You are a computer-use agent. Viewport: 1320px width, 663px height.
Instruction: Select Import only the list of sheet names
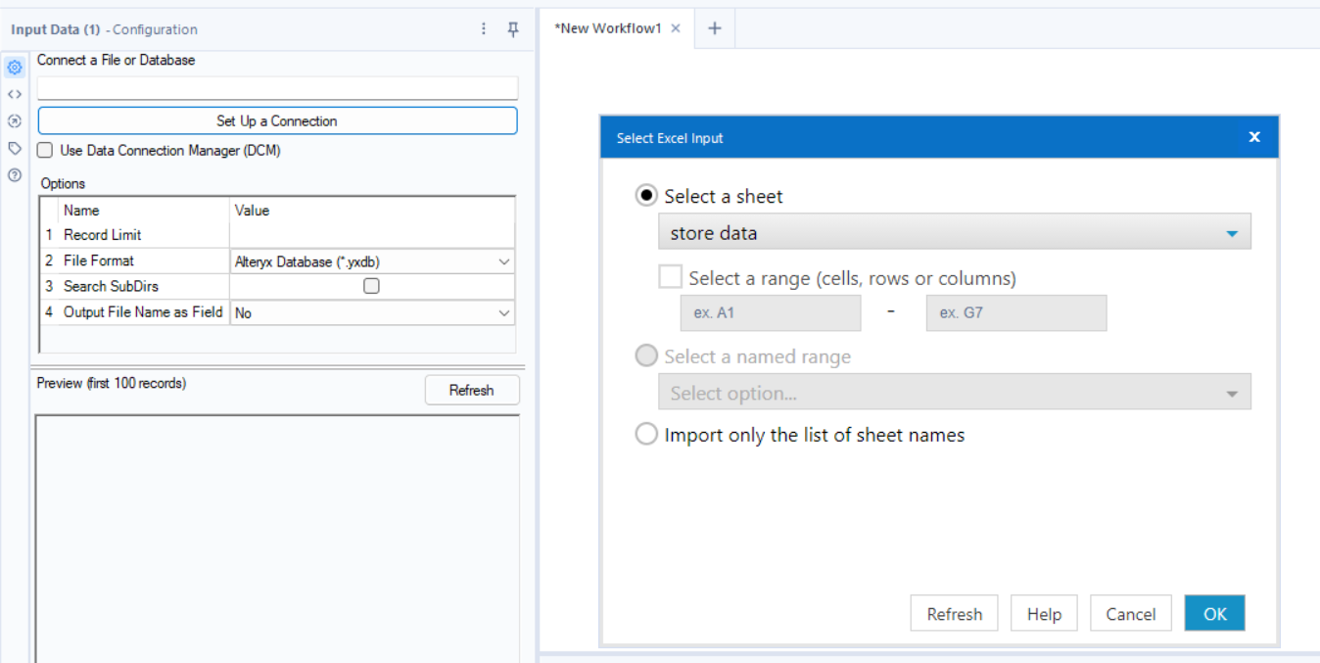(x=646, y=435)
